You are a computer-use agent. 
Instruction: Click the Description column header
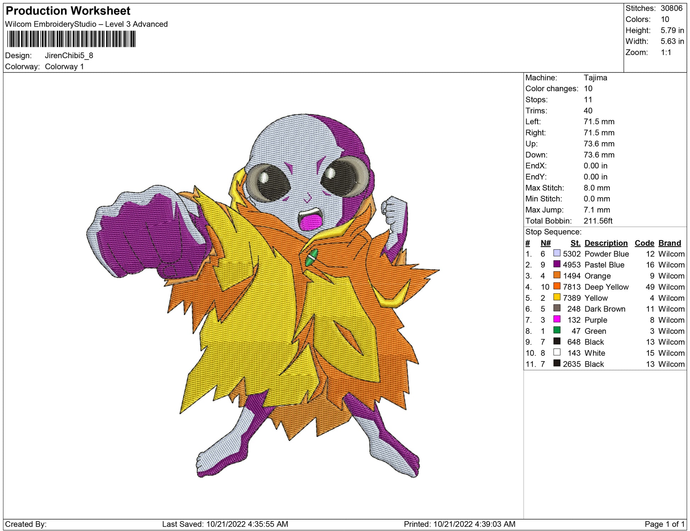pyautogui.click(x=606, y=243)
